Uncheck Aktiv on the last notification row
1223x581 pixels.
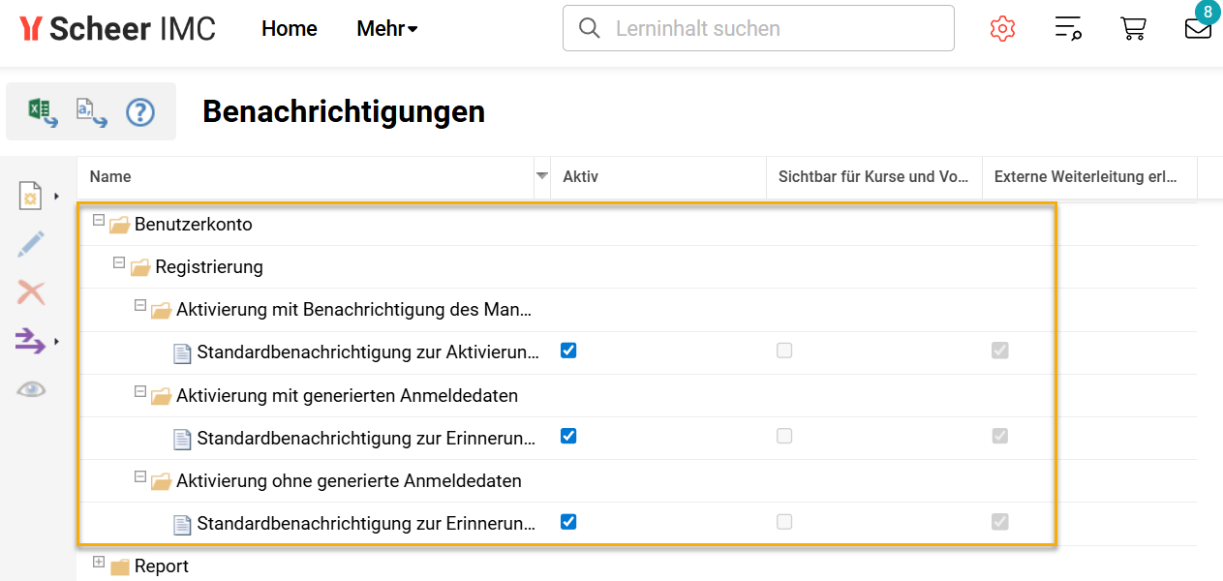(568, 521)
